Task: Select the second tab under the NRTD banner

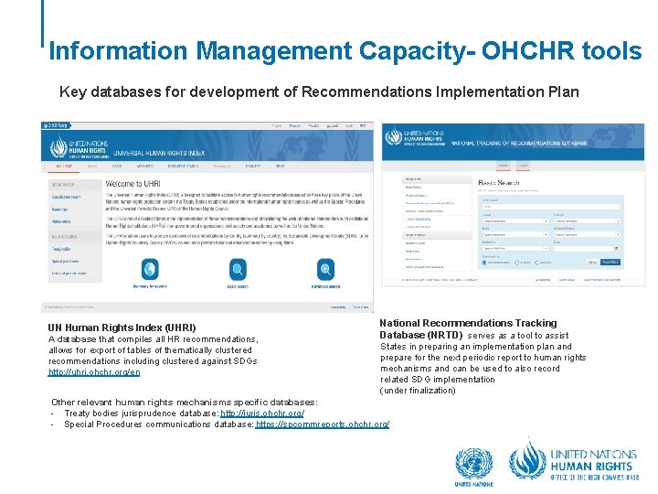Action: pyautogui.click(x=523, y=166)
